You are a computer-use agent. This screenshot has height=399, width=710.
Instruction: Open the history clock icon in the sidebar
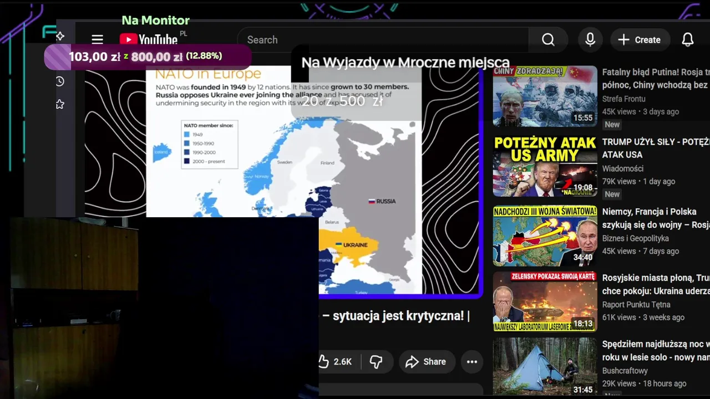60,81
